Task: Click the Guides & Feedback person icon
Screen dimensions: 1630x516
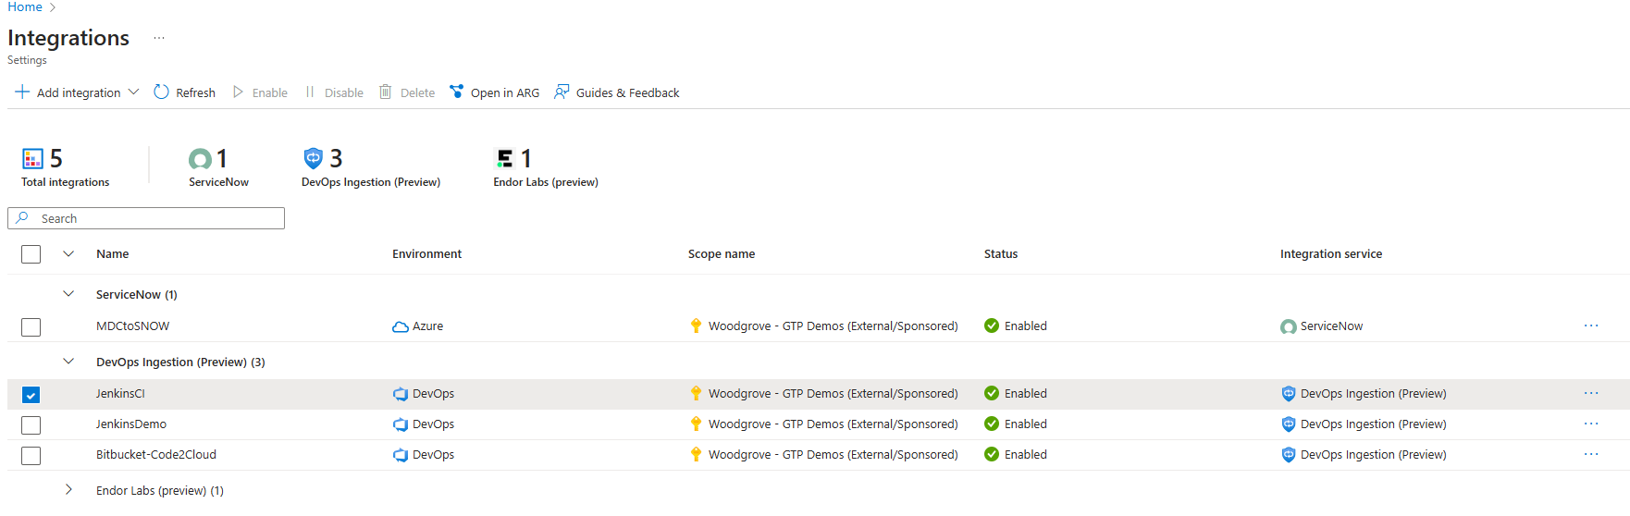Action: [x=562, y=92]
